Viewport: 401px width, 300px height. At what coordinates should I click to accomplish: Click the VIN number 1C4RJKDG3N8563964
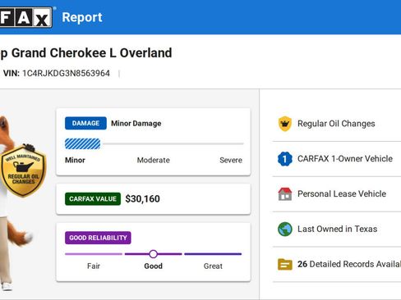66,73
